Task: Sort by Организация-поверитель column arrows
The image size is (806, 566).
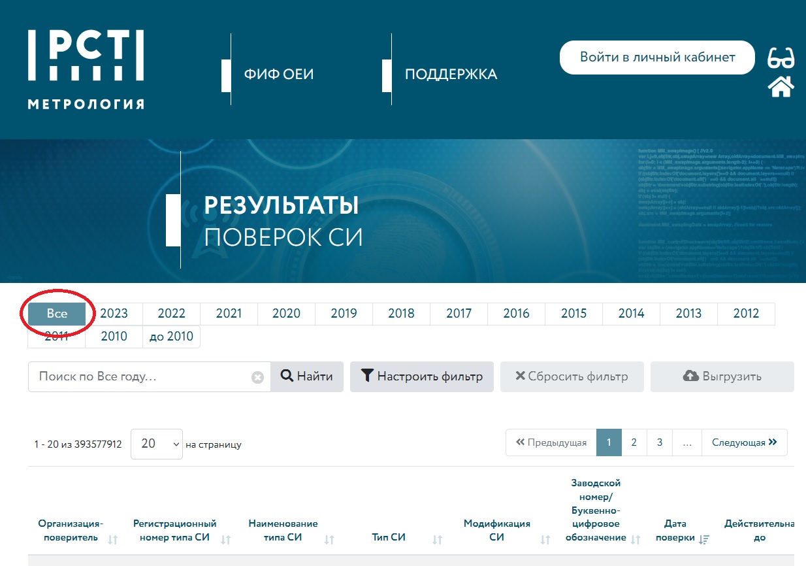Action: 112,539
